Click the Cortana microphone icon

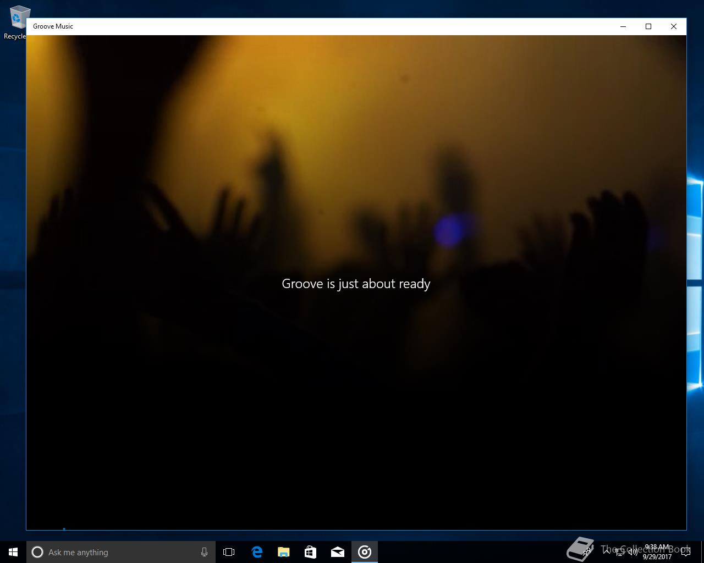click(204, 552)
